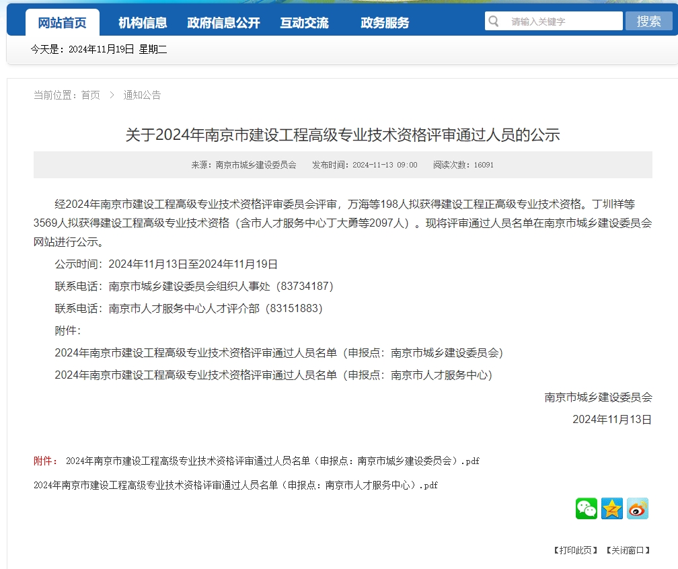
Task: Open the 网站首页 tab
Action: (x=62, y=23)
